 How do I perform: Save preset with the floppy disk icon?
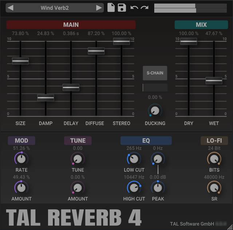(122, 8)
